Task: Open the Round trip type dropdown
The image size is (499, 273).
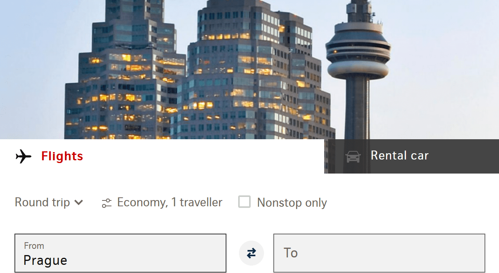Action: pos(49,202)
